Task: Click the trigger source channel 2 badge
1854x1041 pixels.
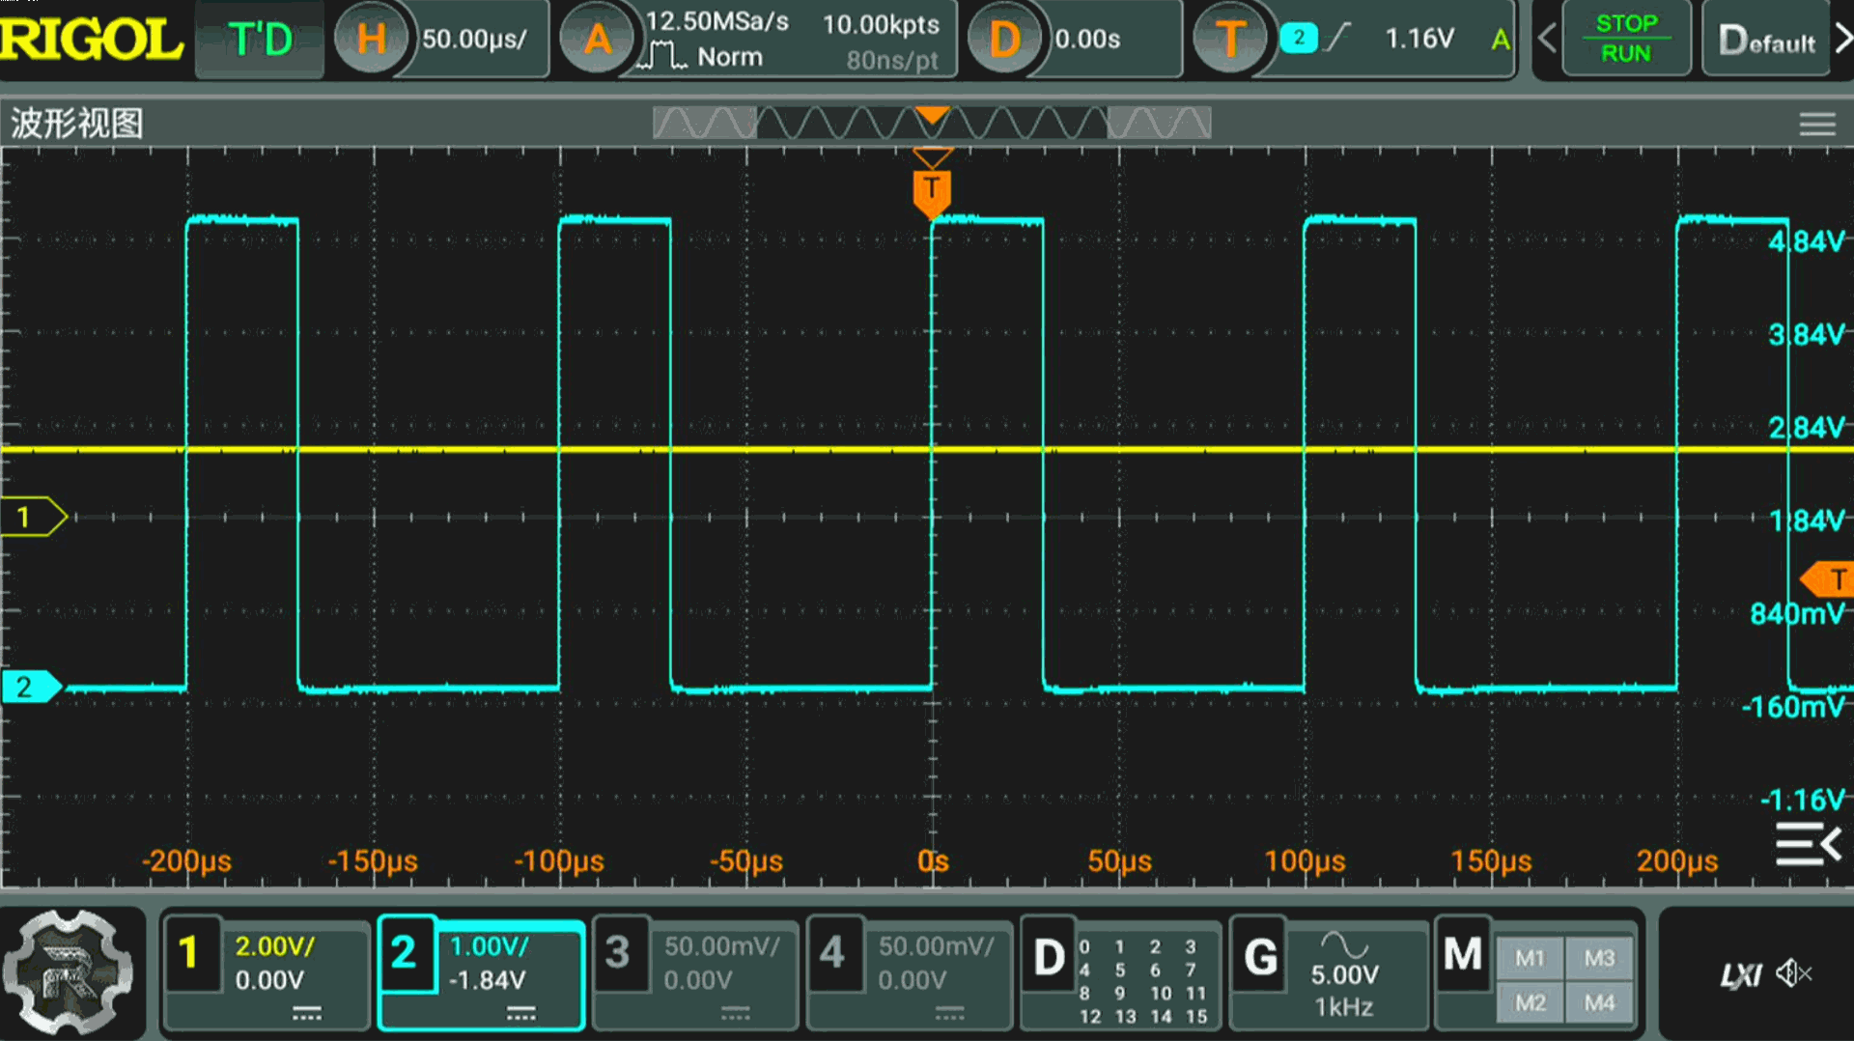Action: pos(1299,38)
